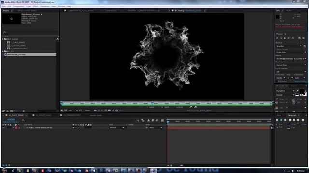Reset preview shortcut settings icon
Viewport: 309px width, 173px height.
[305, 46]
